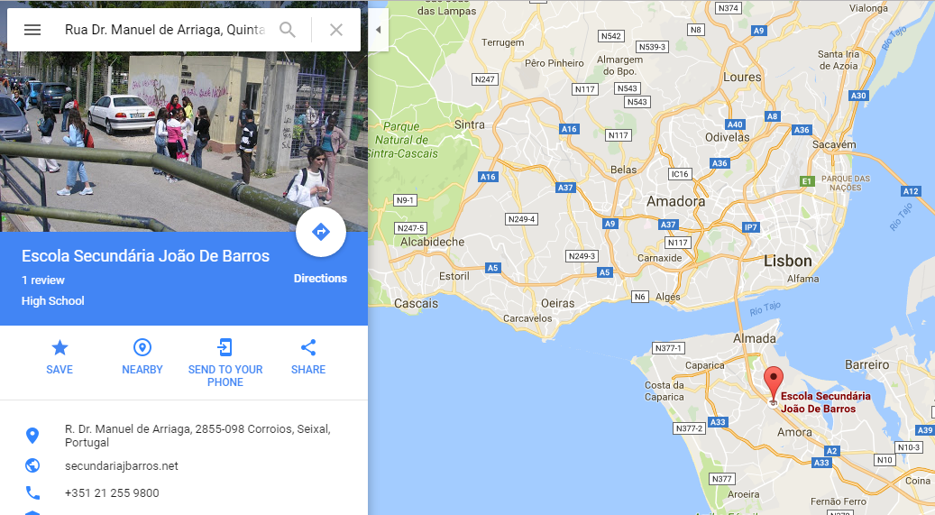This screenshot has width=935, height=515.
Task: Click the High School category label
Action: pyautogui.click(x=52, y=301)
